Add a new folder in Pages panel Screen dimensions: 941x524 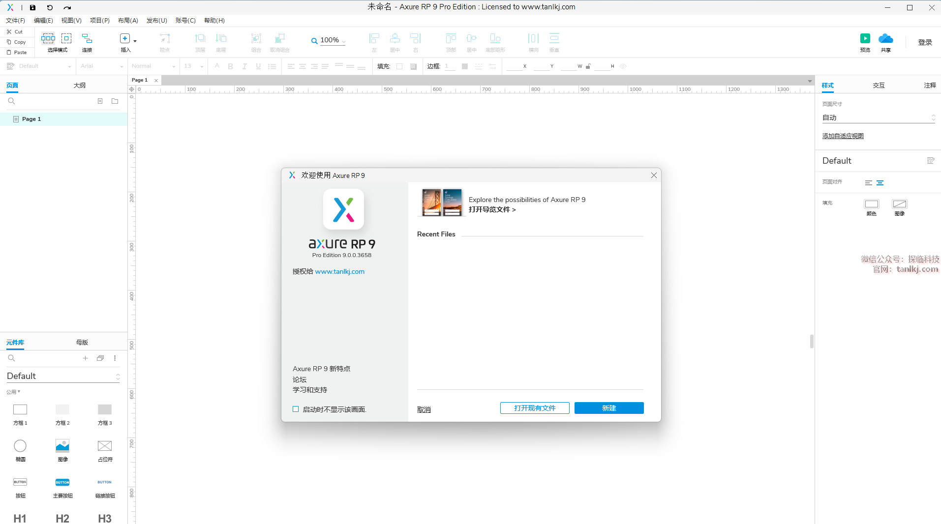(x=115, y=101)
